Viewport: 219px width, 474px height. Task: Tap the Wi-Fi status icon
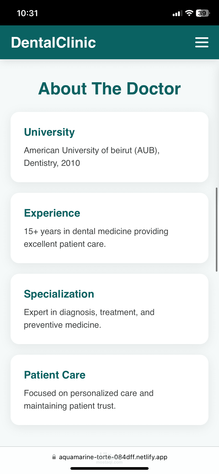[189, 13]
